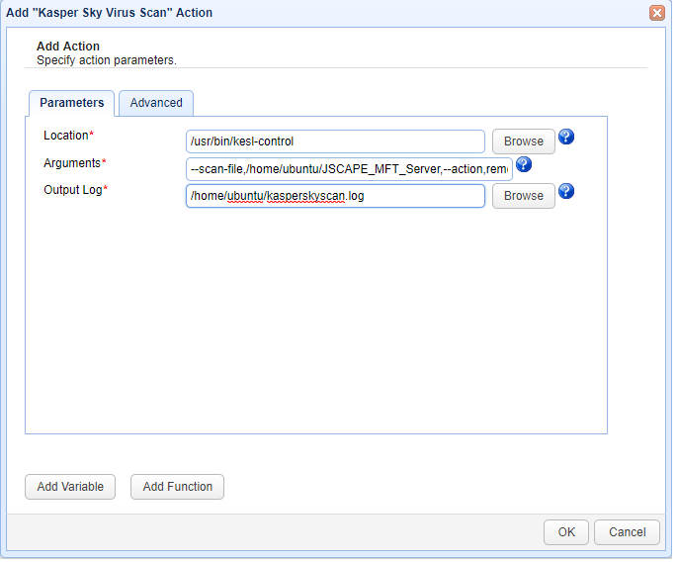
Task: Click into the Arguments text field
Action: coord(349,169)
